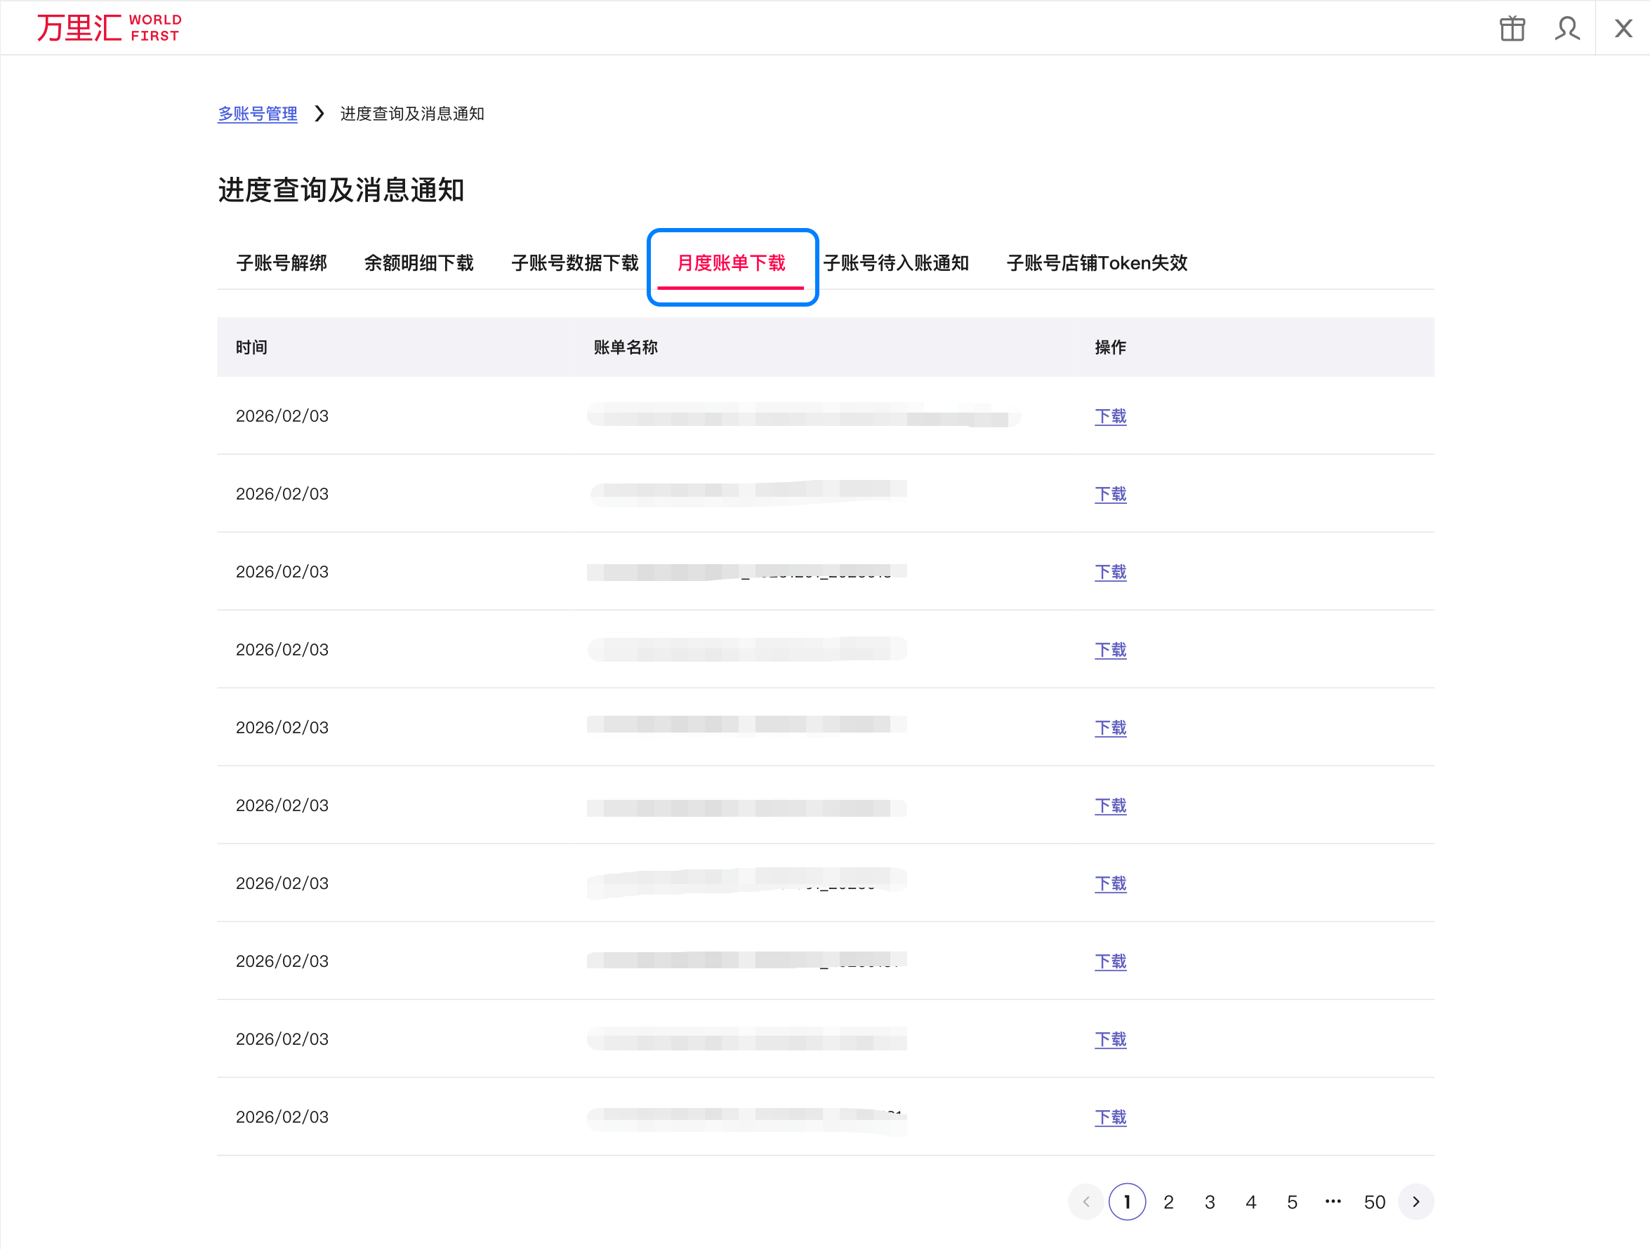Viewport: 1650px width, 1249px height.
Task: Switch to the 余额明细下载 tab
Action: point(418,262)
